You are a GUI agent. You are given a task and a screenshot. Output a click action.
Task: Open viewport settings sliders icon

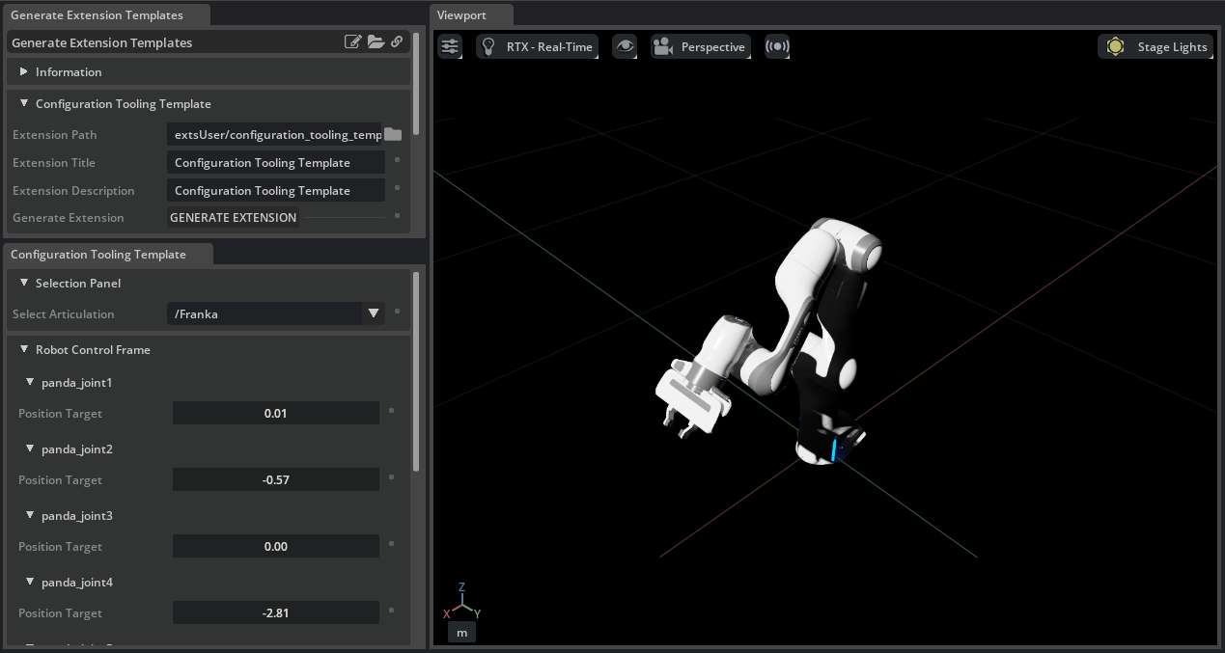pos(450,46)
